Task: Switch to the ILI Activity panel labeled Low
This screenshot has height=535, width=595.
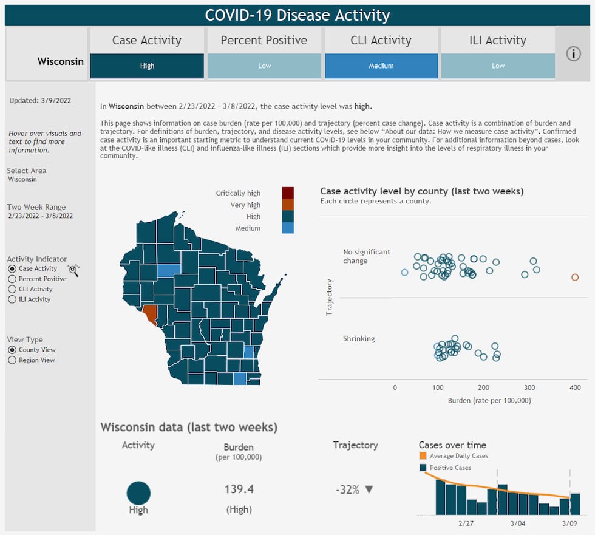Action: [x=498, y=65]
